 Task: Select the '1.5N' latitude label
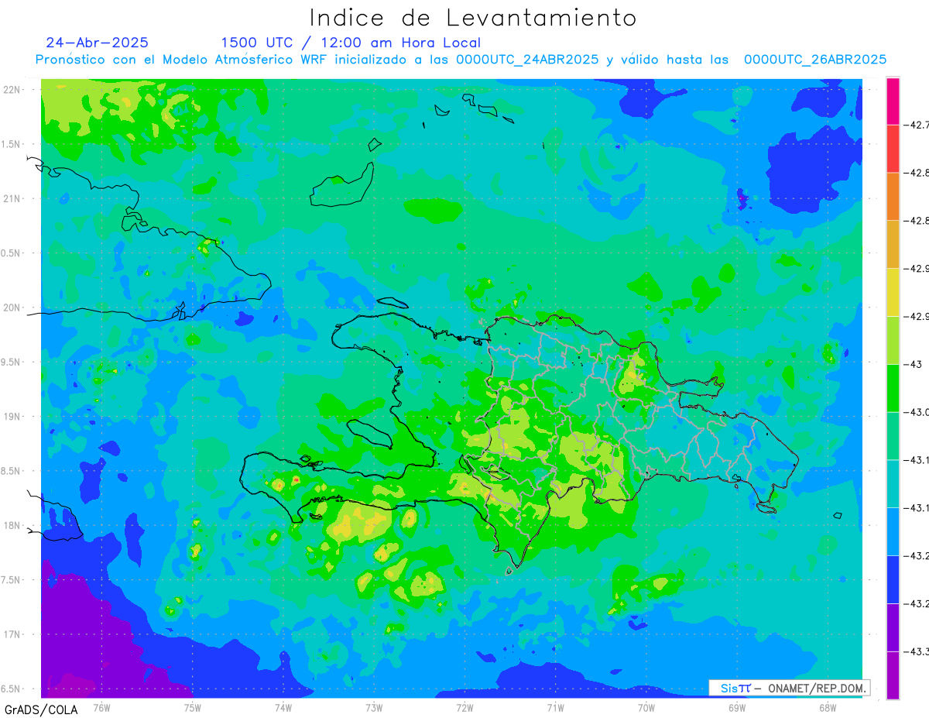(10, 144)
